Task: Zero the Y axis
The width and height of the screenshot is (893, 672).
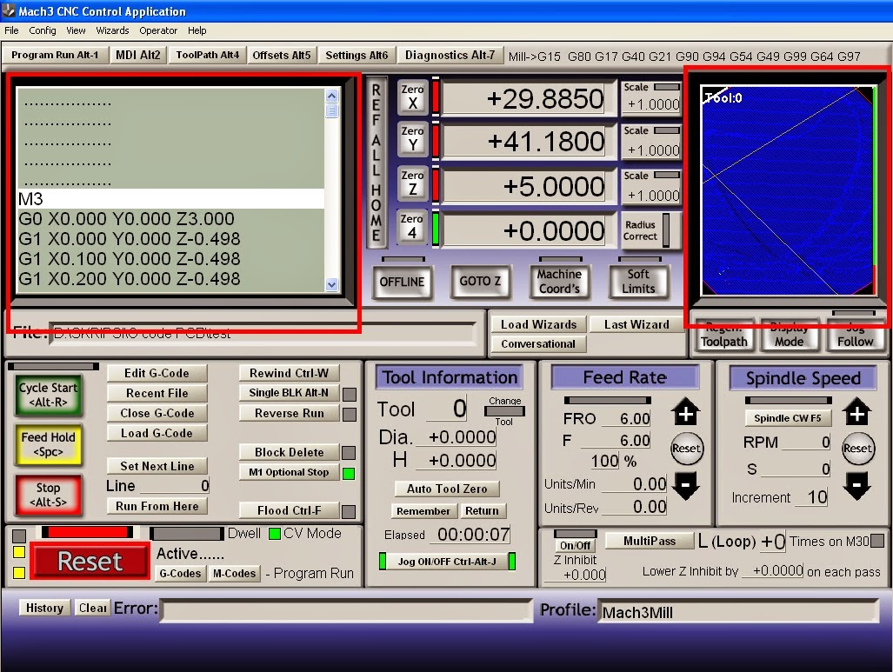Action: (x=412, y=138)
